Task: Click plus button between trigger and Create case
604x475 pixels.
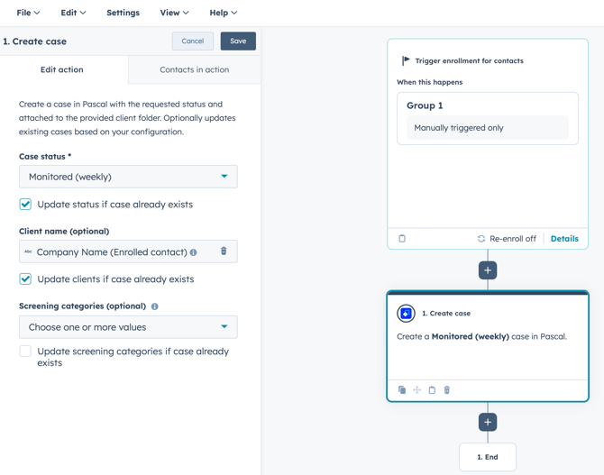Action: (488, 270)
